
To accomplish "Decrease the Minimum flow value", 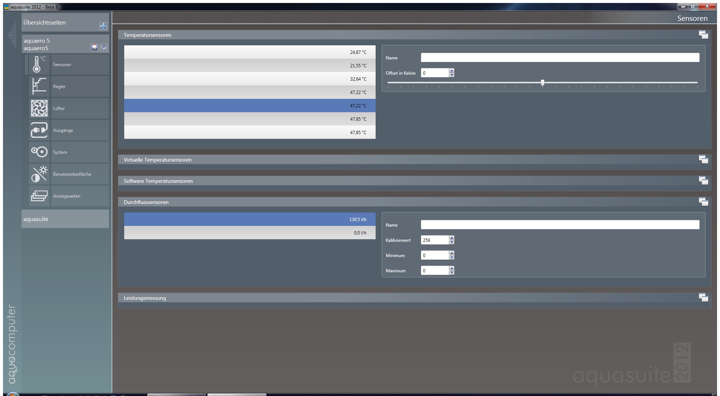I will (x=451, y=257).
